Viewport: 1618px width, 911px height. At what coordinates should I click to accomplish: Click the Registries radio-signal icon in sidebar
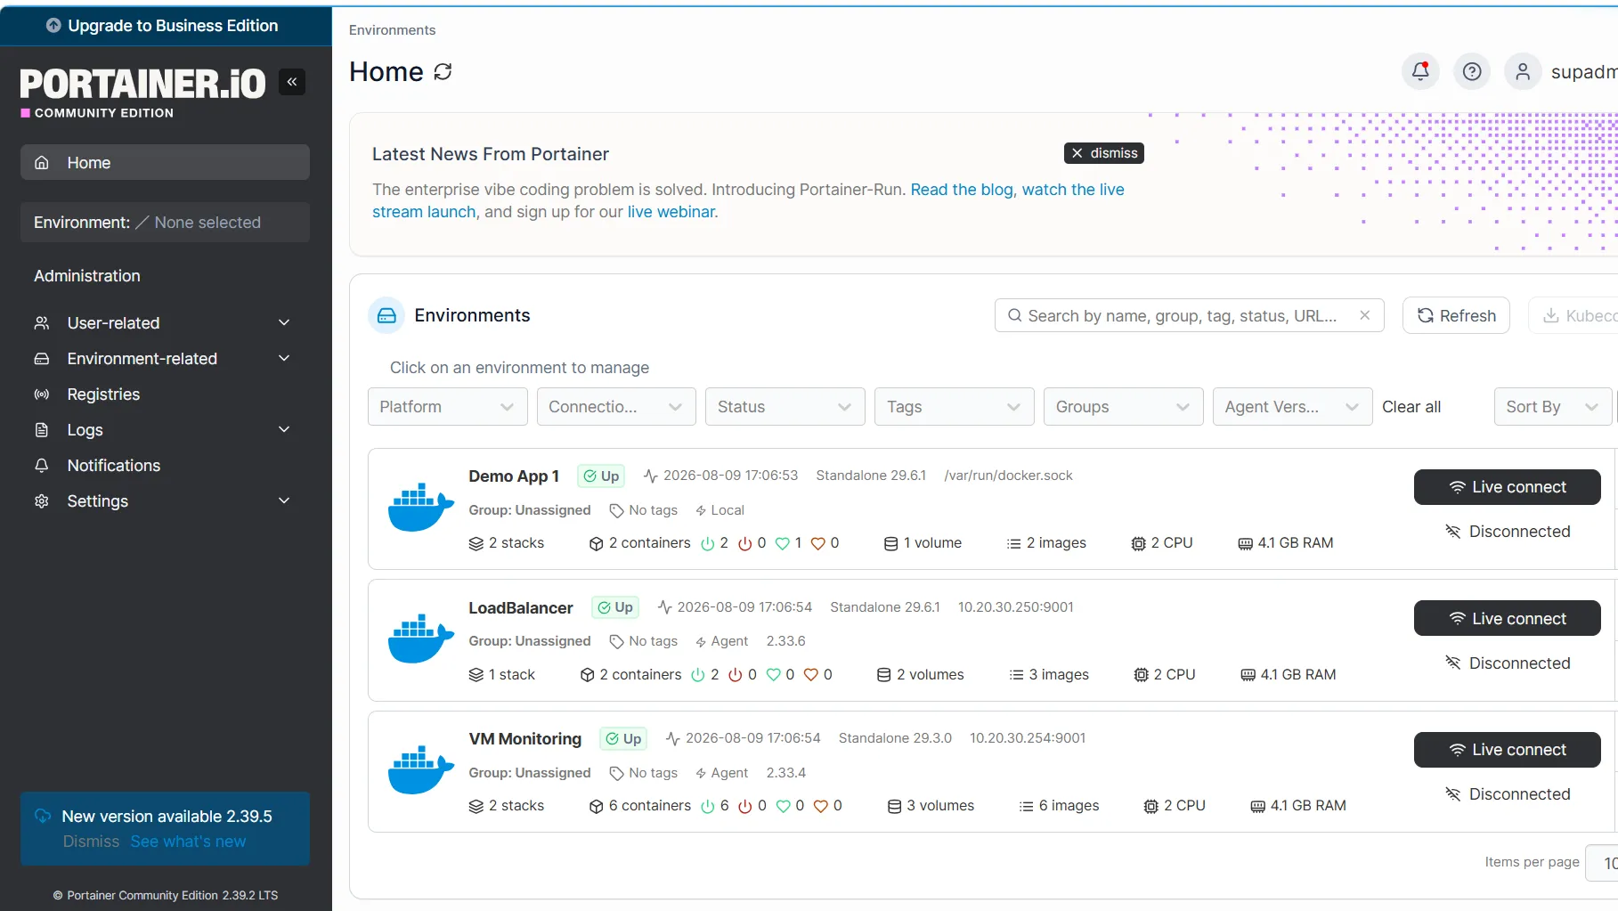point(42,394)
